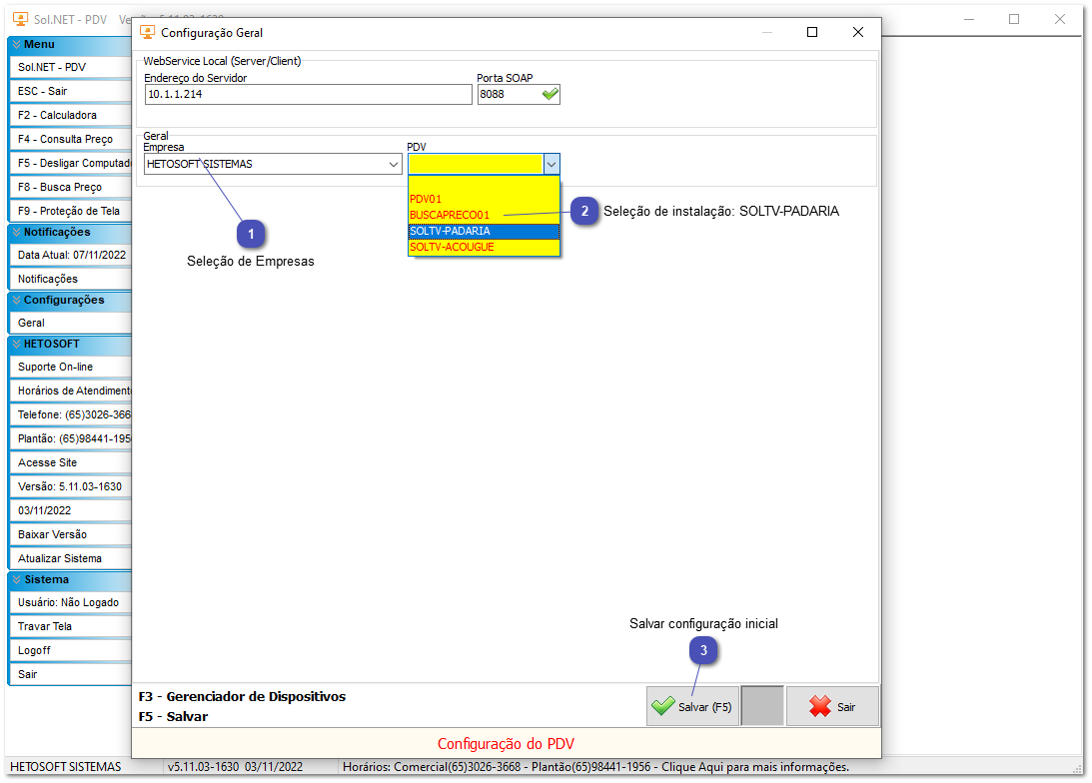Click the Sol.NET PDV app title icon
This screenshot has height=783, width=1092.
(20, 19)
